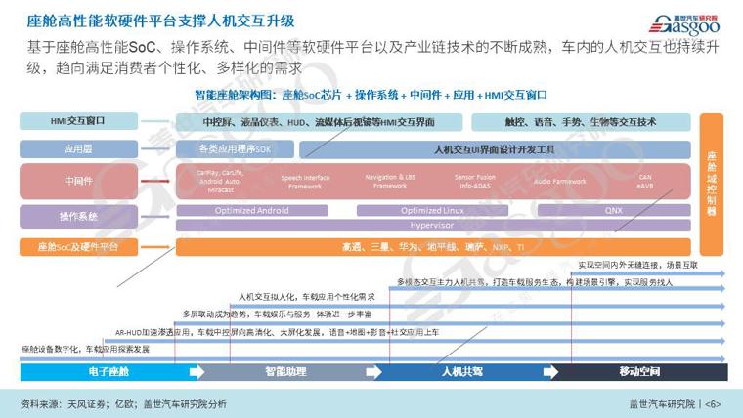Click the HMI交互窗口 label box
This screenshot has height=418, width=743.
coord(78,121)
